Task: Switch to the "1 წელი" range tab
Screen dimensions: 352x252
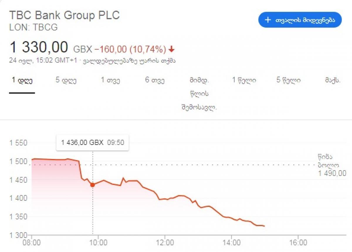Action: tap(244, 80)
